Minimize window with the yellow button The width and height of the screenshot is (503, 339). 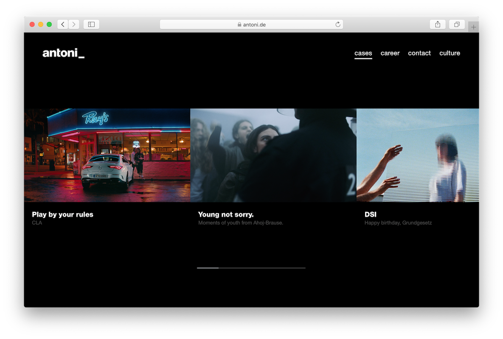point(41,24)
